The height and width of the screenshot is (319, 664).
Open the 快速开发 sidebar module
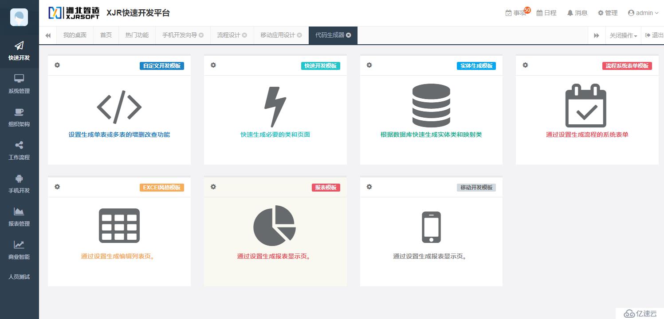[x=19, y=51]
